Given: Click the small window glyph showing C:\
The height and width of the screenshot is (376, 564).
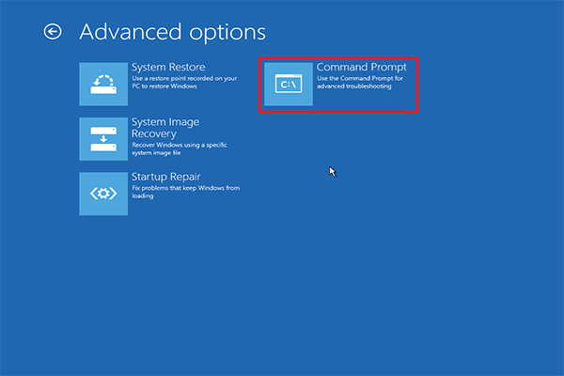Looking at the screenshot, I should pyautogui.click(x=289, y=84).
